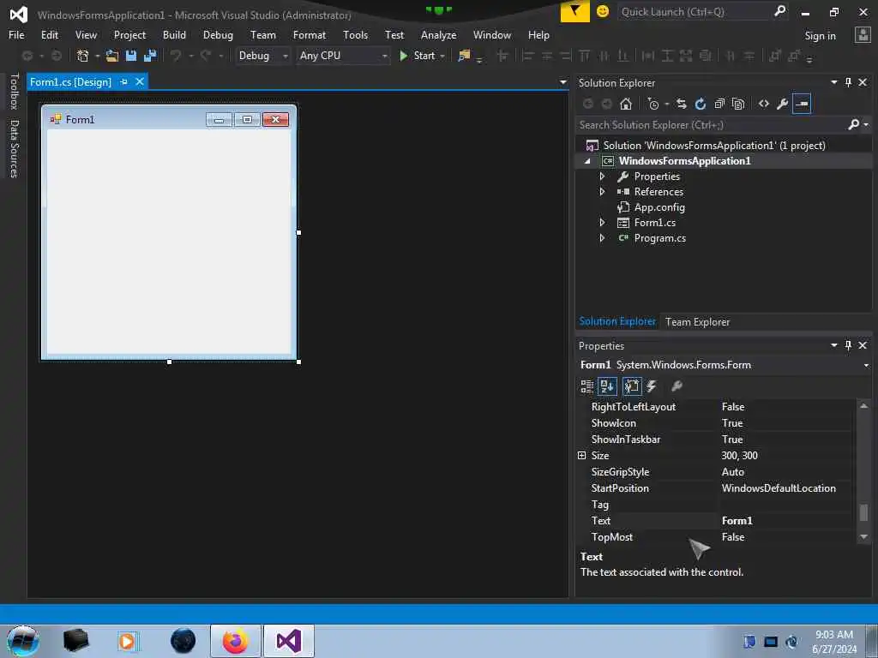Click the feedback smiley icon
Image resolution: width=878 pixels, height=658 pixels.
[603, 11]
